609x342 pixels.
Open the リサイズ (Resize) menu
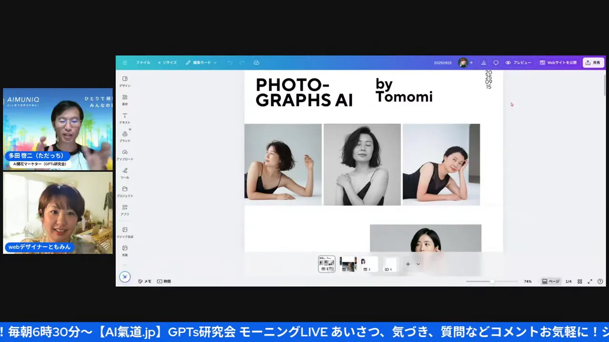pyautogui.click(x=167, y=63)
